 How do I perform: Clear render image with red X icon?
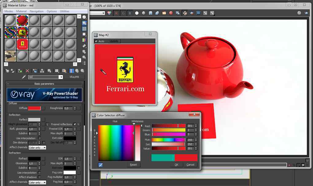point(171,13)
